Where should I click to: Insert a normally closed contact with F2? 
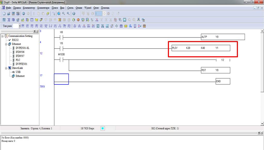27,26
